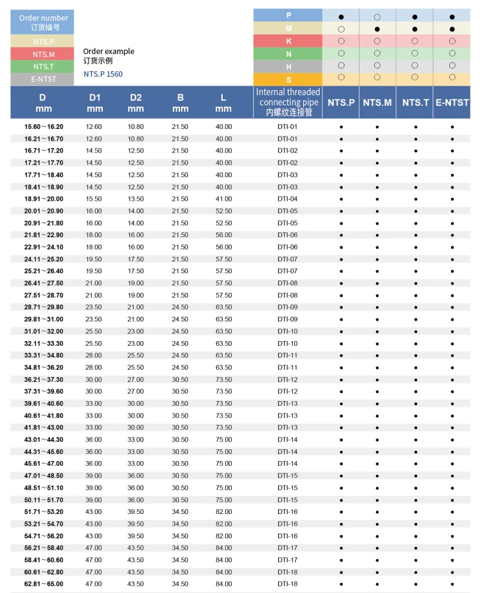Click the E-NTST column header

[x=452, y=102]
